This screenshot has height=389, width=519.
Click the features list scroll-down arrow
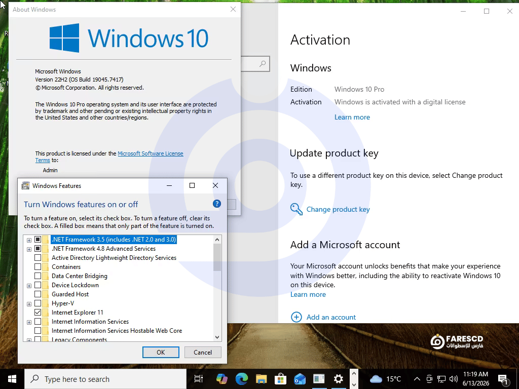217,337
